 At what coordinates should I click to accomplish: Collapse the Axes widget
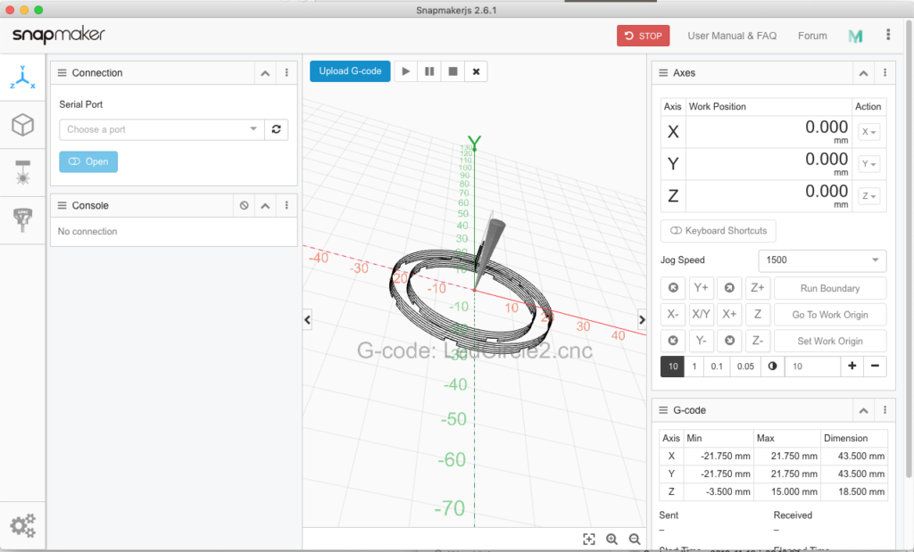pos(863,73)
